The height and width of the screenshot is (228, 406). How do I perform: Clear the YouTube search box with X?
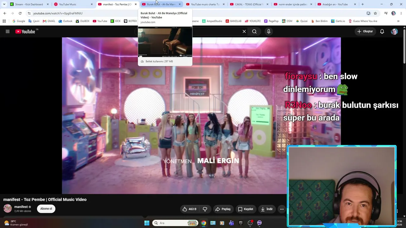tap(244, 31)
